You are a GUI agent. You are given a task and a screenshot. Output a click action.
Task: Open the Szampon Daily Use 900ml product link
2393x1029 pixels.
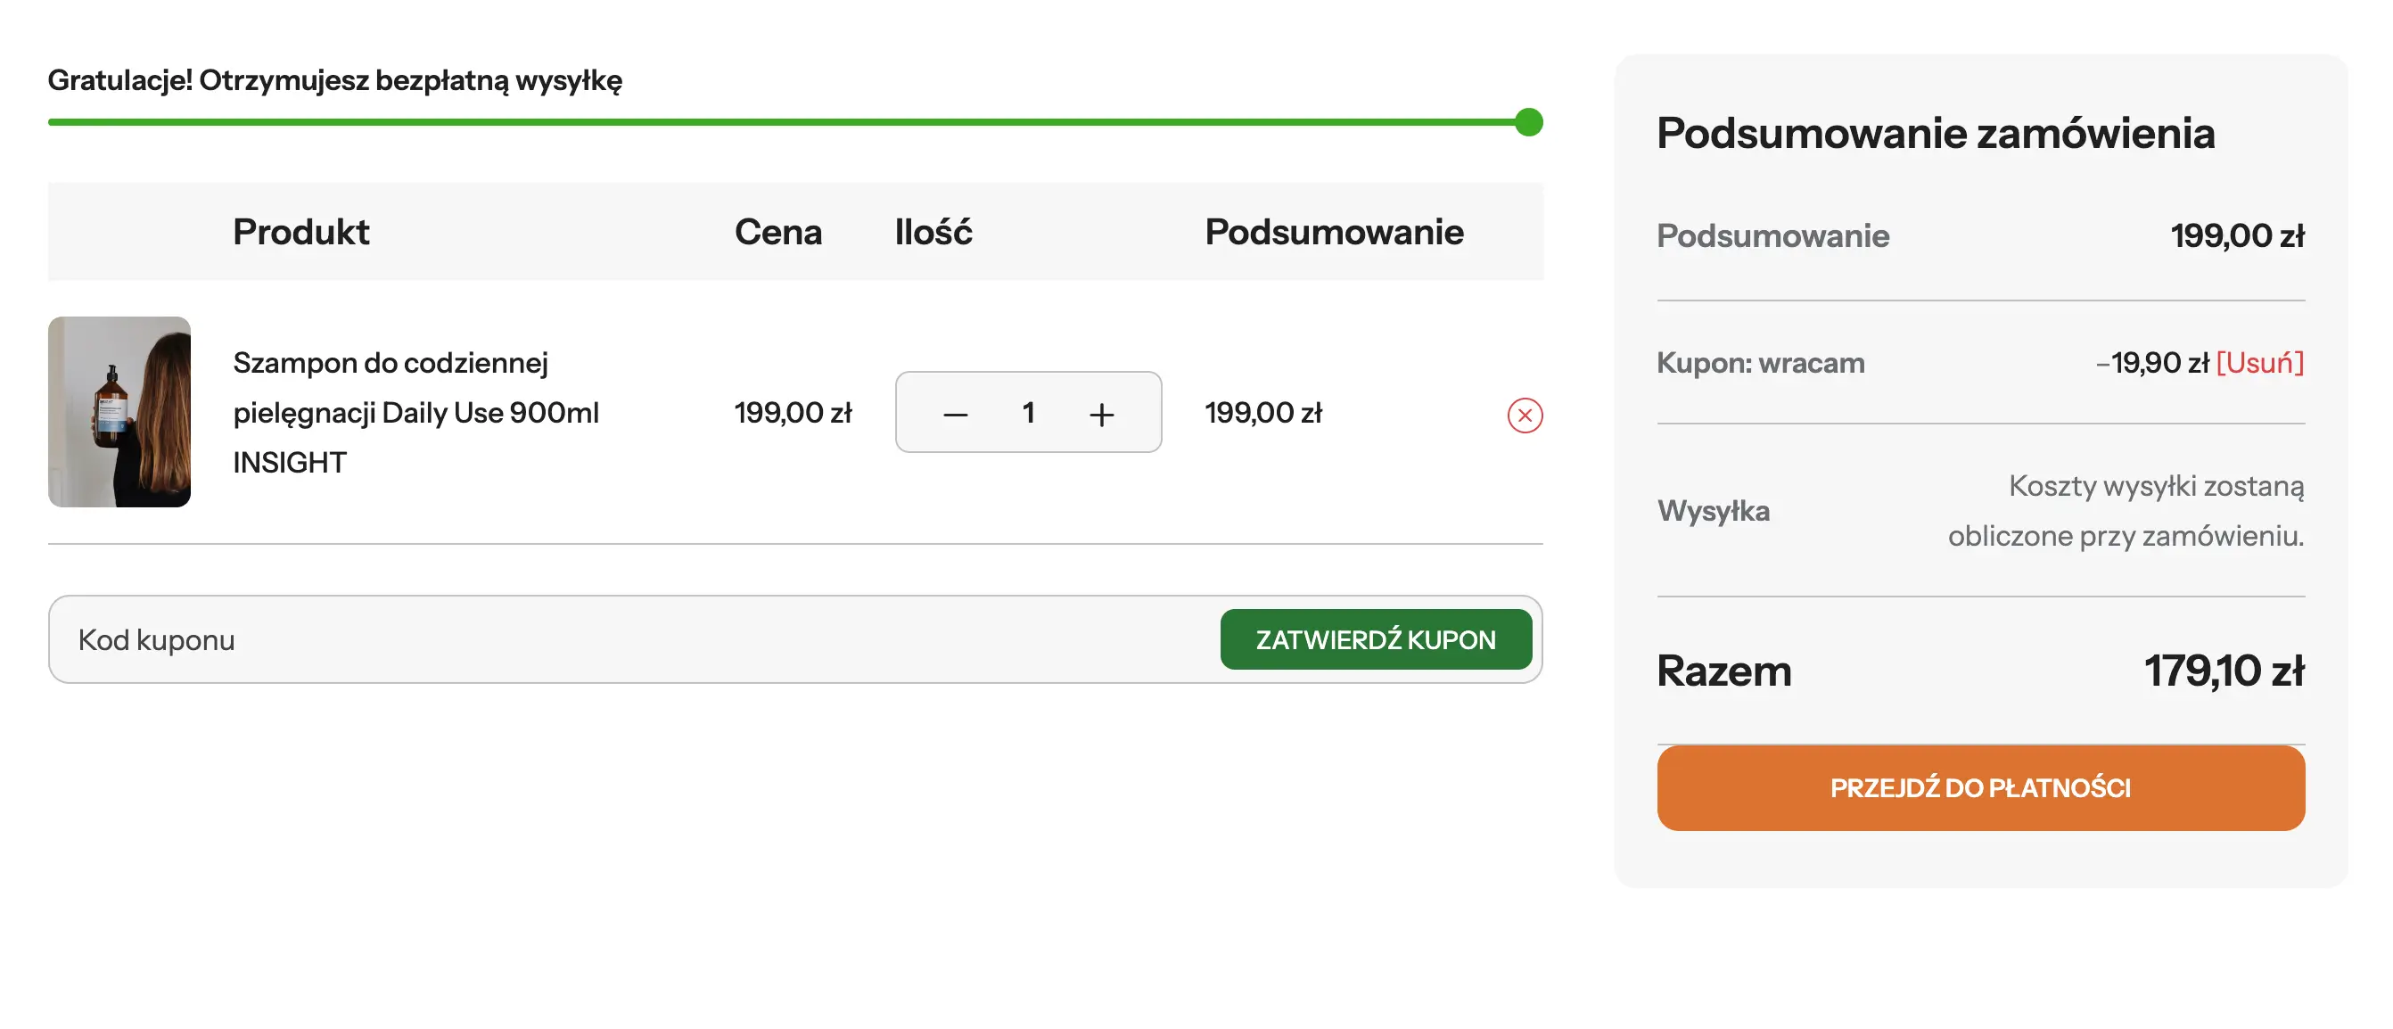[x=415, y=411]
